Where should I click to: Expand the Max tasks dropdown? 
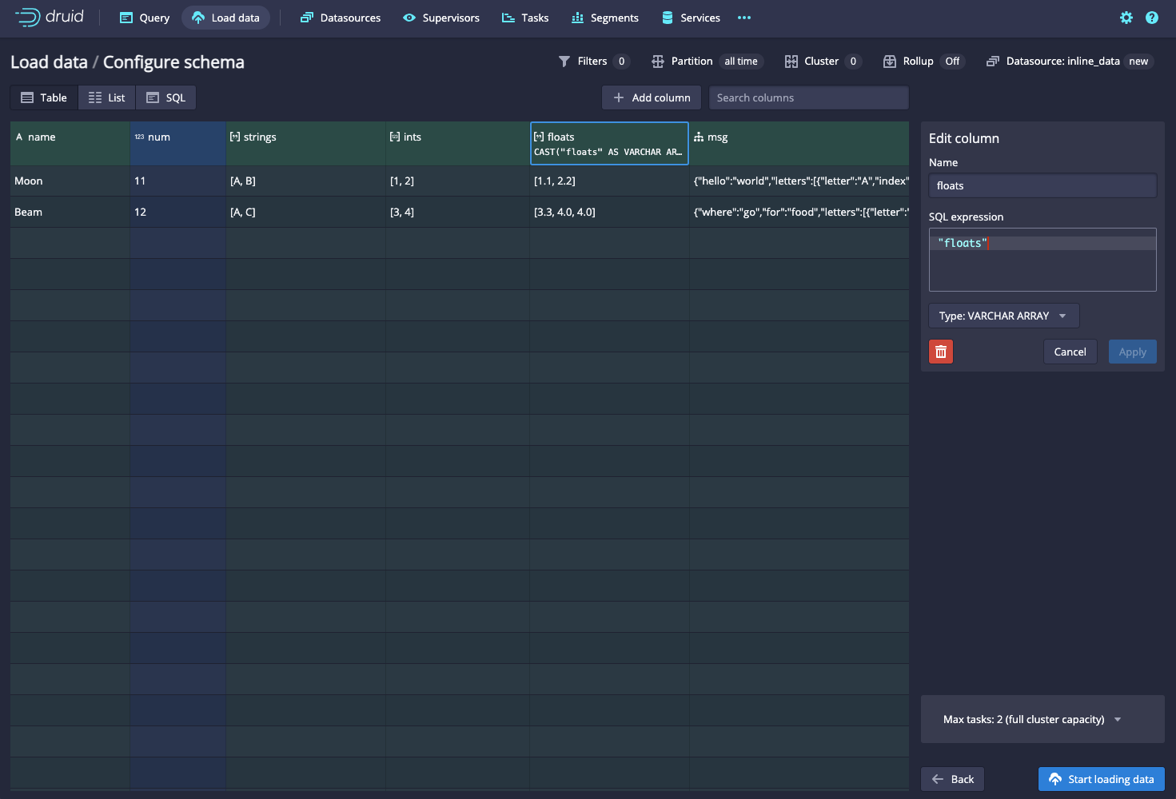point(1032,719)
